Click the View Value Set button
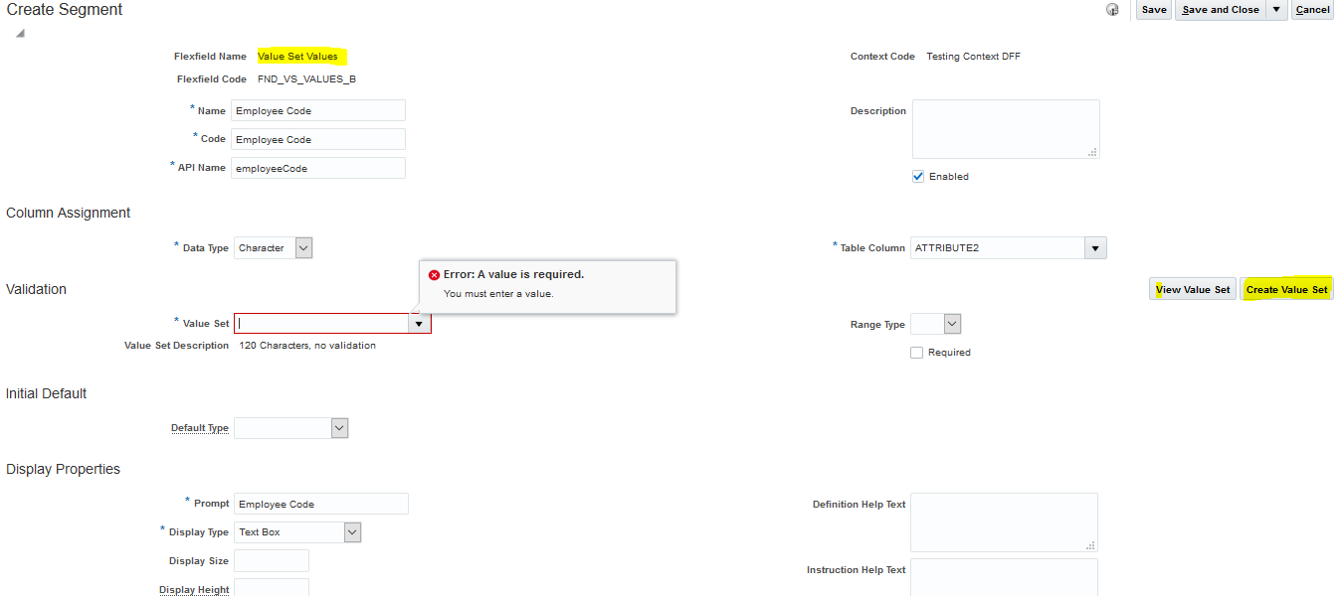This screenshot has width=1340, height=596. 1192,288
